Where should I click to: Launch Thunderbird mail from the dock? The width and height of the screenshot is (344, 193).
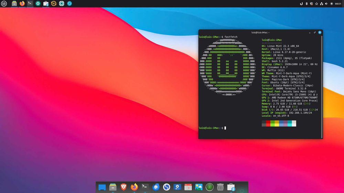point(156,187)
